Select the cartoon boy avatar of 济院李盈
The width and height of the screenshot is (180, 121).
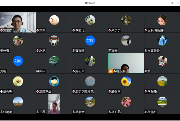click(54, 81)
